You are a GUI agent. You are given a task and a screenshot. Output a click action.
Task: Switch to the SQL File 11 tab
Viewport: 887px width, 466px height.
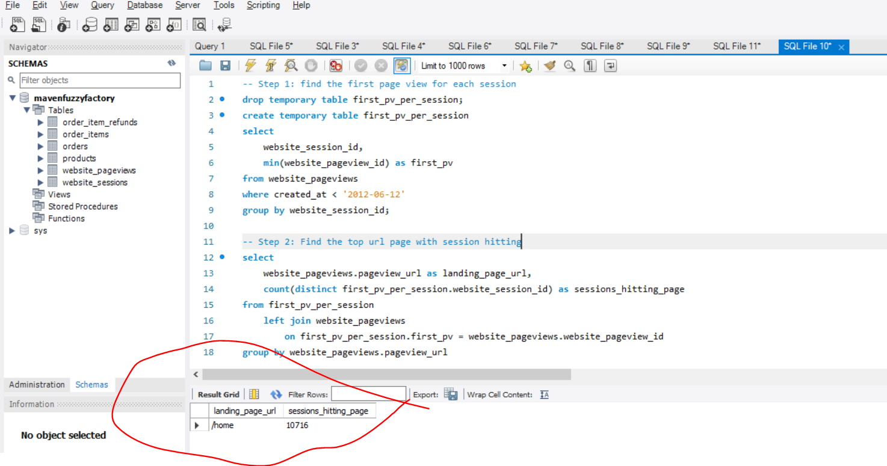click(x=737, y=46)
